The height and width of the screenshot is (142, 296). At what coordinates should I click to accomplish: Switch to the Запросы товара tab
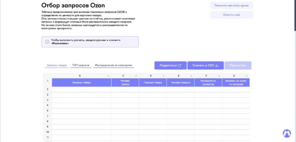point(57,65)
